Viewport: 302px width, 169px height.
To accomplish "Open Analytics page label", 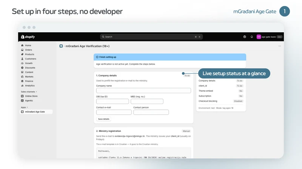I will pos(30,86).
